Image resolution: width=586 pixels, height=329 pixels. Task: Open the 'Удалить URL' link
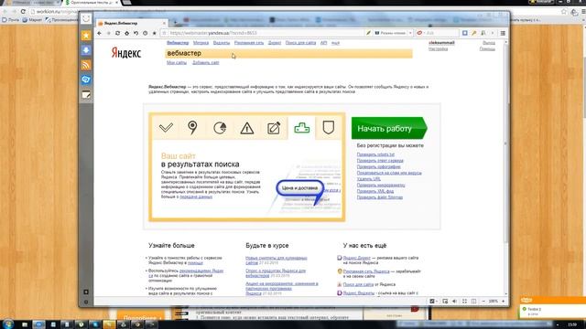[368, 179]
